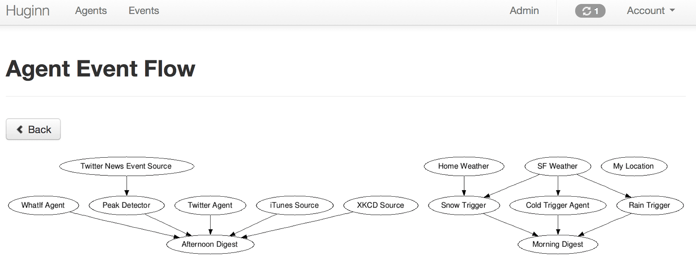696x272 pixels.
Task: Click the XKCD Source node
Action: 381,205
